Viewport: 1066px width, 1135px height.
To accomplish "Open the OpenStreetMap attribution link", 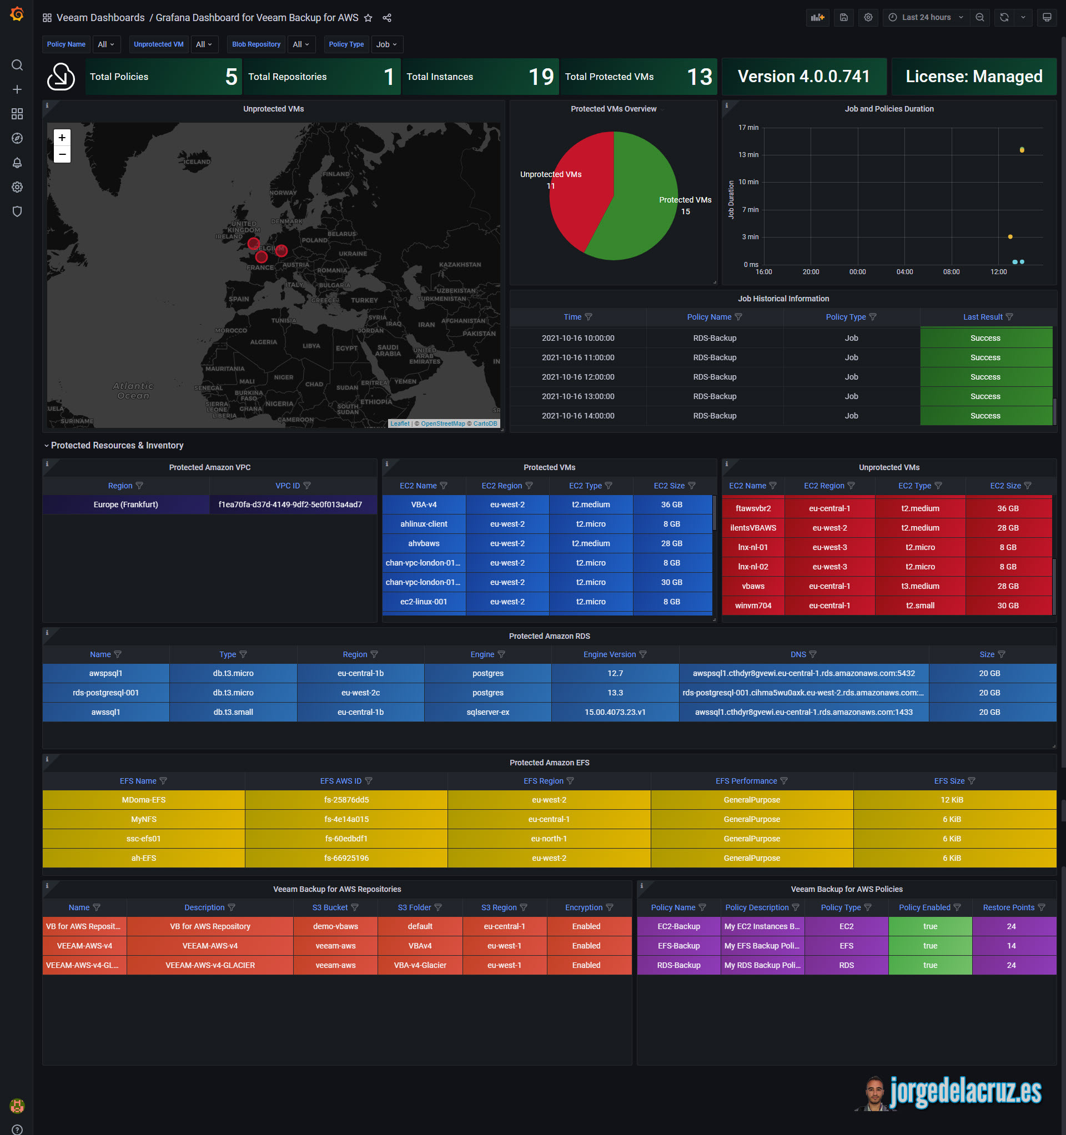I will pyautogui.click(x=443, y=423).
